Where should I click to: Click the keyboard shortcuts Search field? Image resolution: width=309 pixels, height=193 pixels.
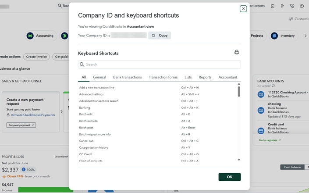click(159, 64)
